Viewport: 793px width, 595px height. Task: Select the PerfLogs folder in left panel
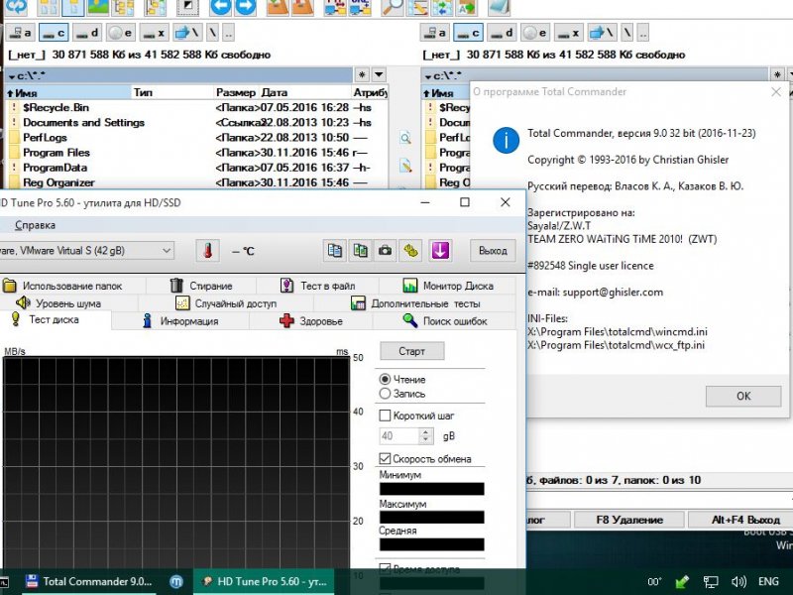pyautogui.click(x=45, y=138)
